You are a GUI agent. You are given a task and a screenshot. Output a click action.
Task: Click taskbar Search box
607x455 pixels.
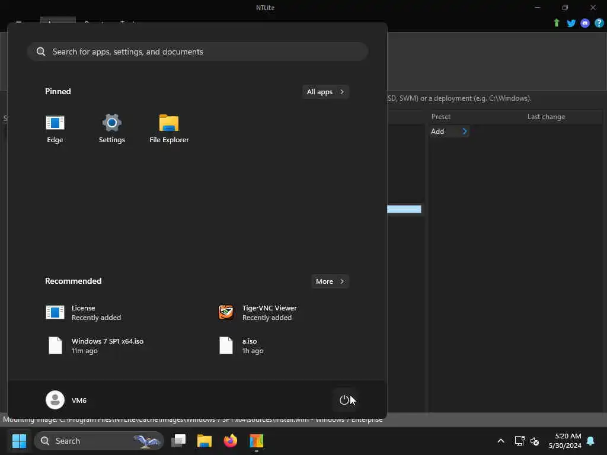(99, 441)
